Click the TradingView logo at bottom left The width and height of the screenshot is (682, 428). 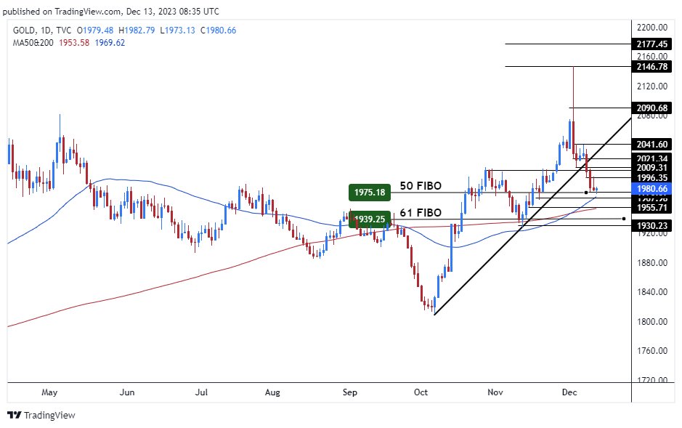click(x=41, y=415)
